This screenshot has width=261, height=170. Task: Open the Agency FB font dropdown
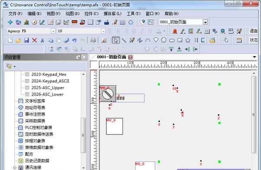coord(53,31)
